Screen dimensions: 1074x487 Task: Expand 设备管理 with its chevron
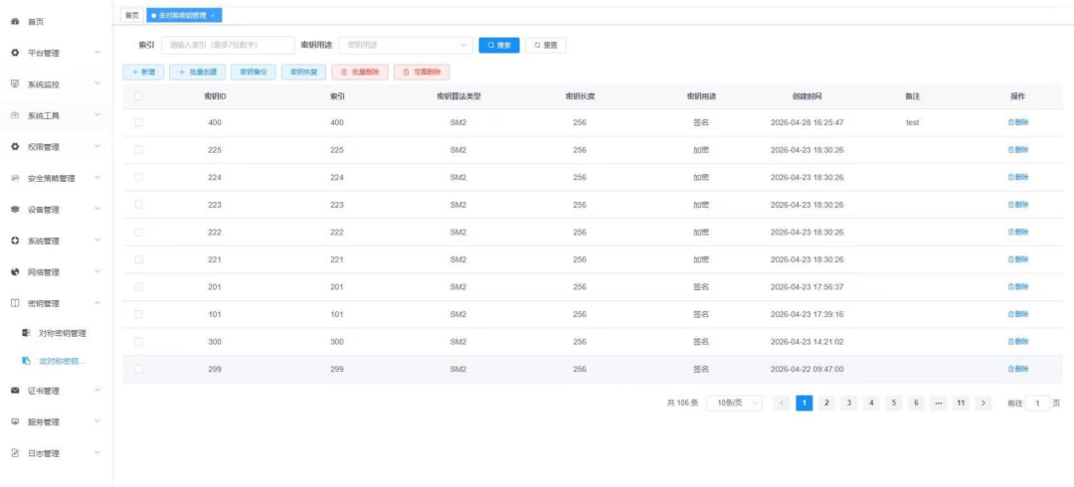97,210
